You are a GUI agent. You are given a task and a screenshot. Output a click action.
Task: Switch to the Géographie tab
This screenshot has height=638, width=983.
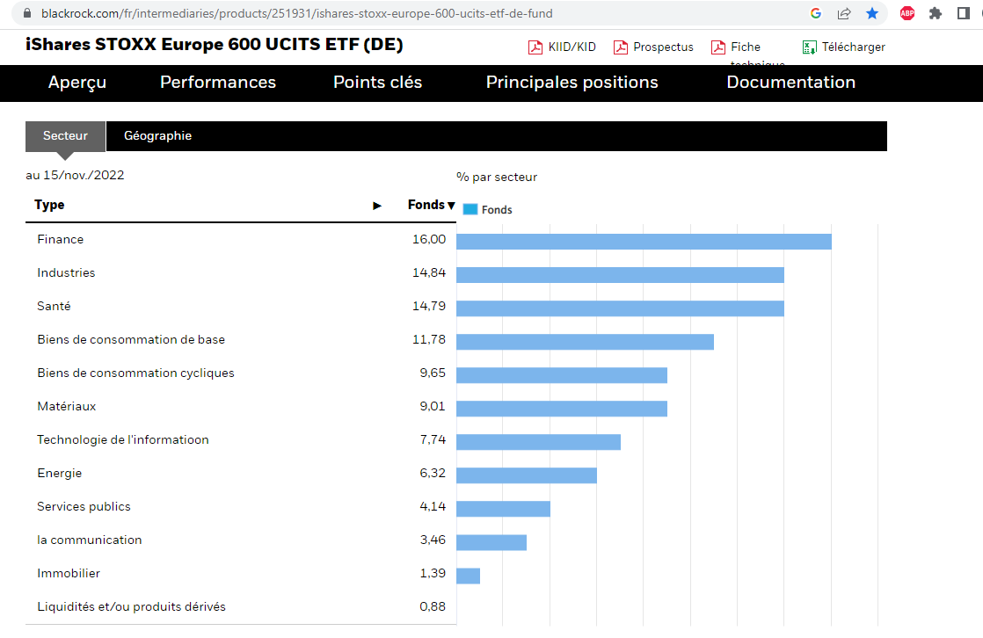pos(158,136)
